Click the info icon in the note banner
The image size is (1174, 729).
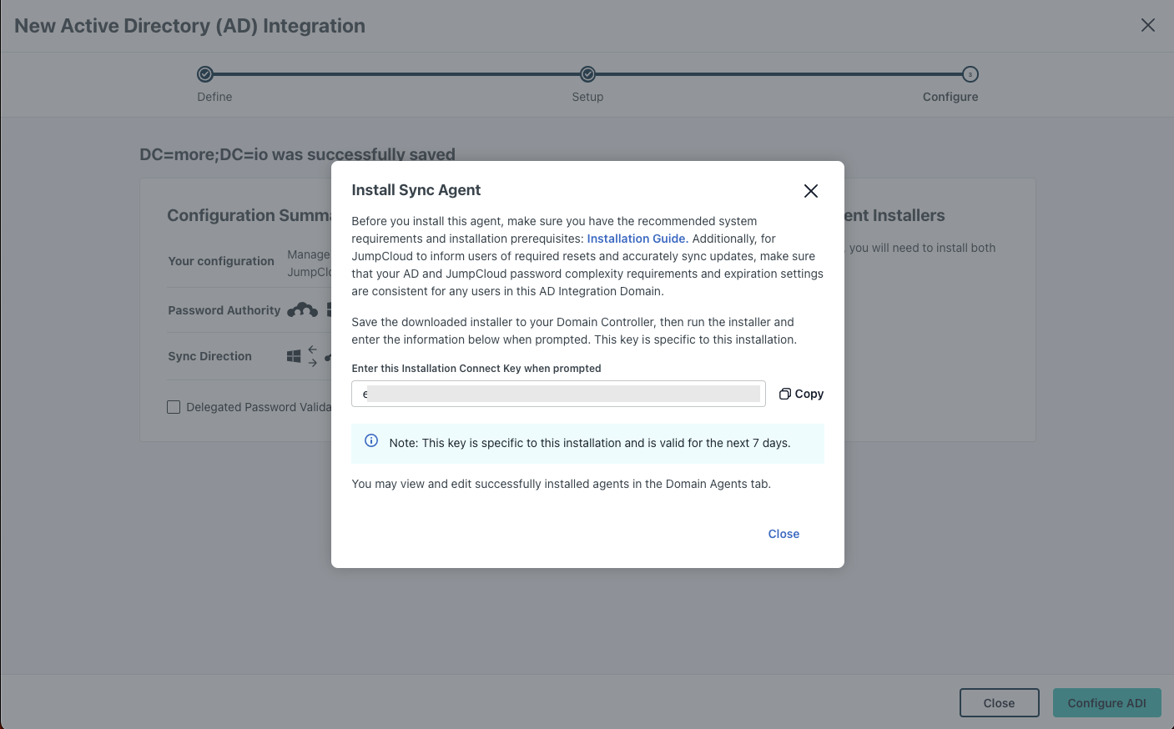coord(371,440)
